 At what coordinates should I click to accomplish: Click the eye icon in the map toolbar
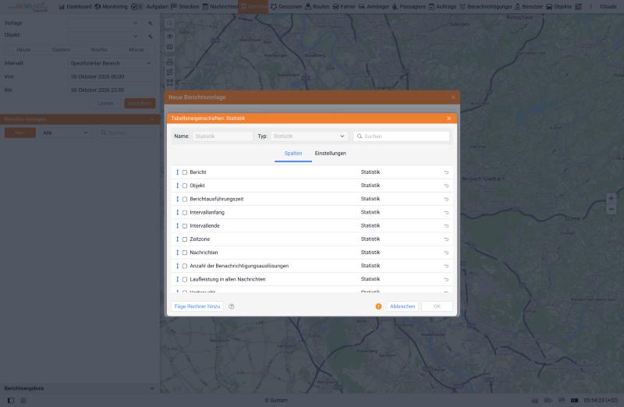[x=169, y=36]
